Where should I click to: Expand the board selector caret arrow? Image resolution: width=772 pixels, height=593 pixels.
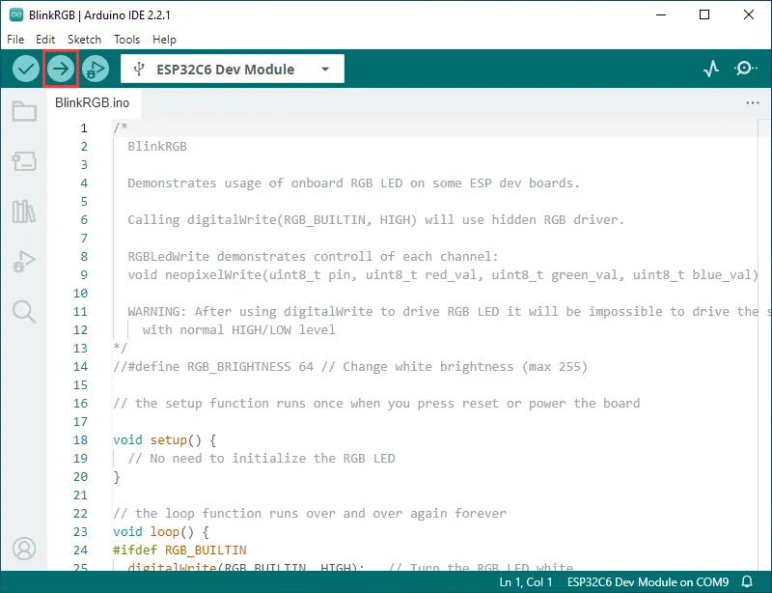tap(325, 69)
